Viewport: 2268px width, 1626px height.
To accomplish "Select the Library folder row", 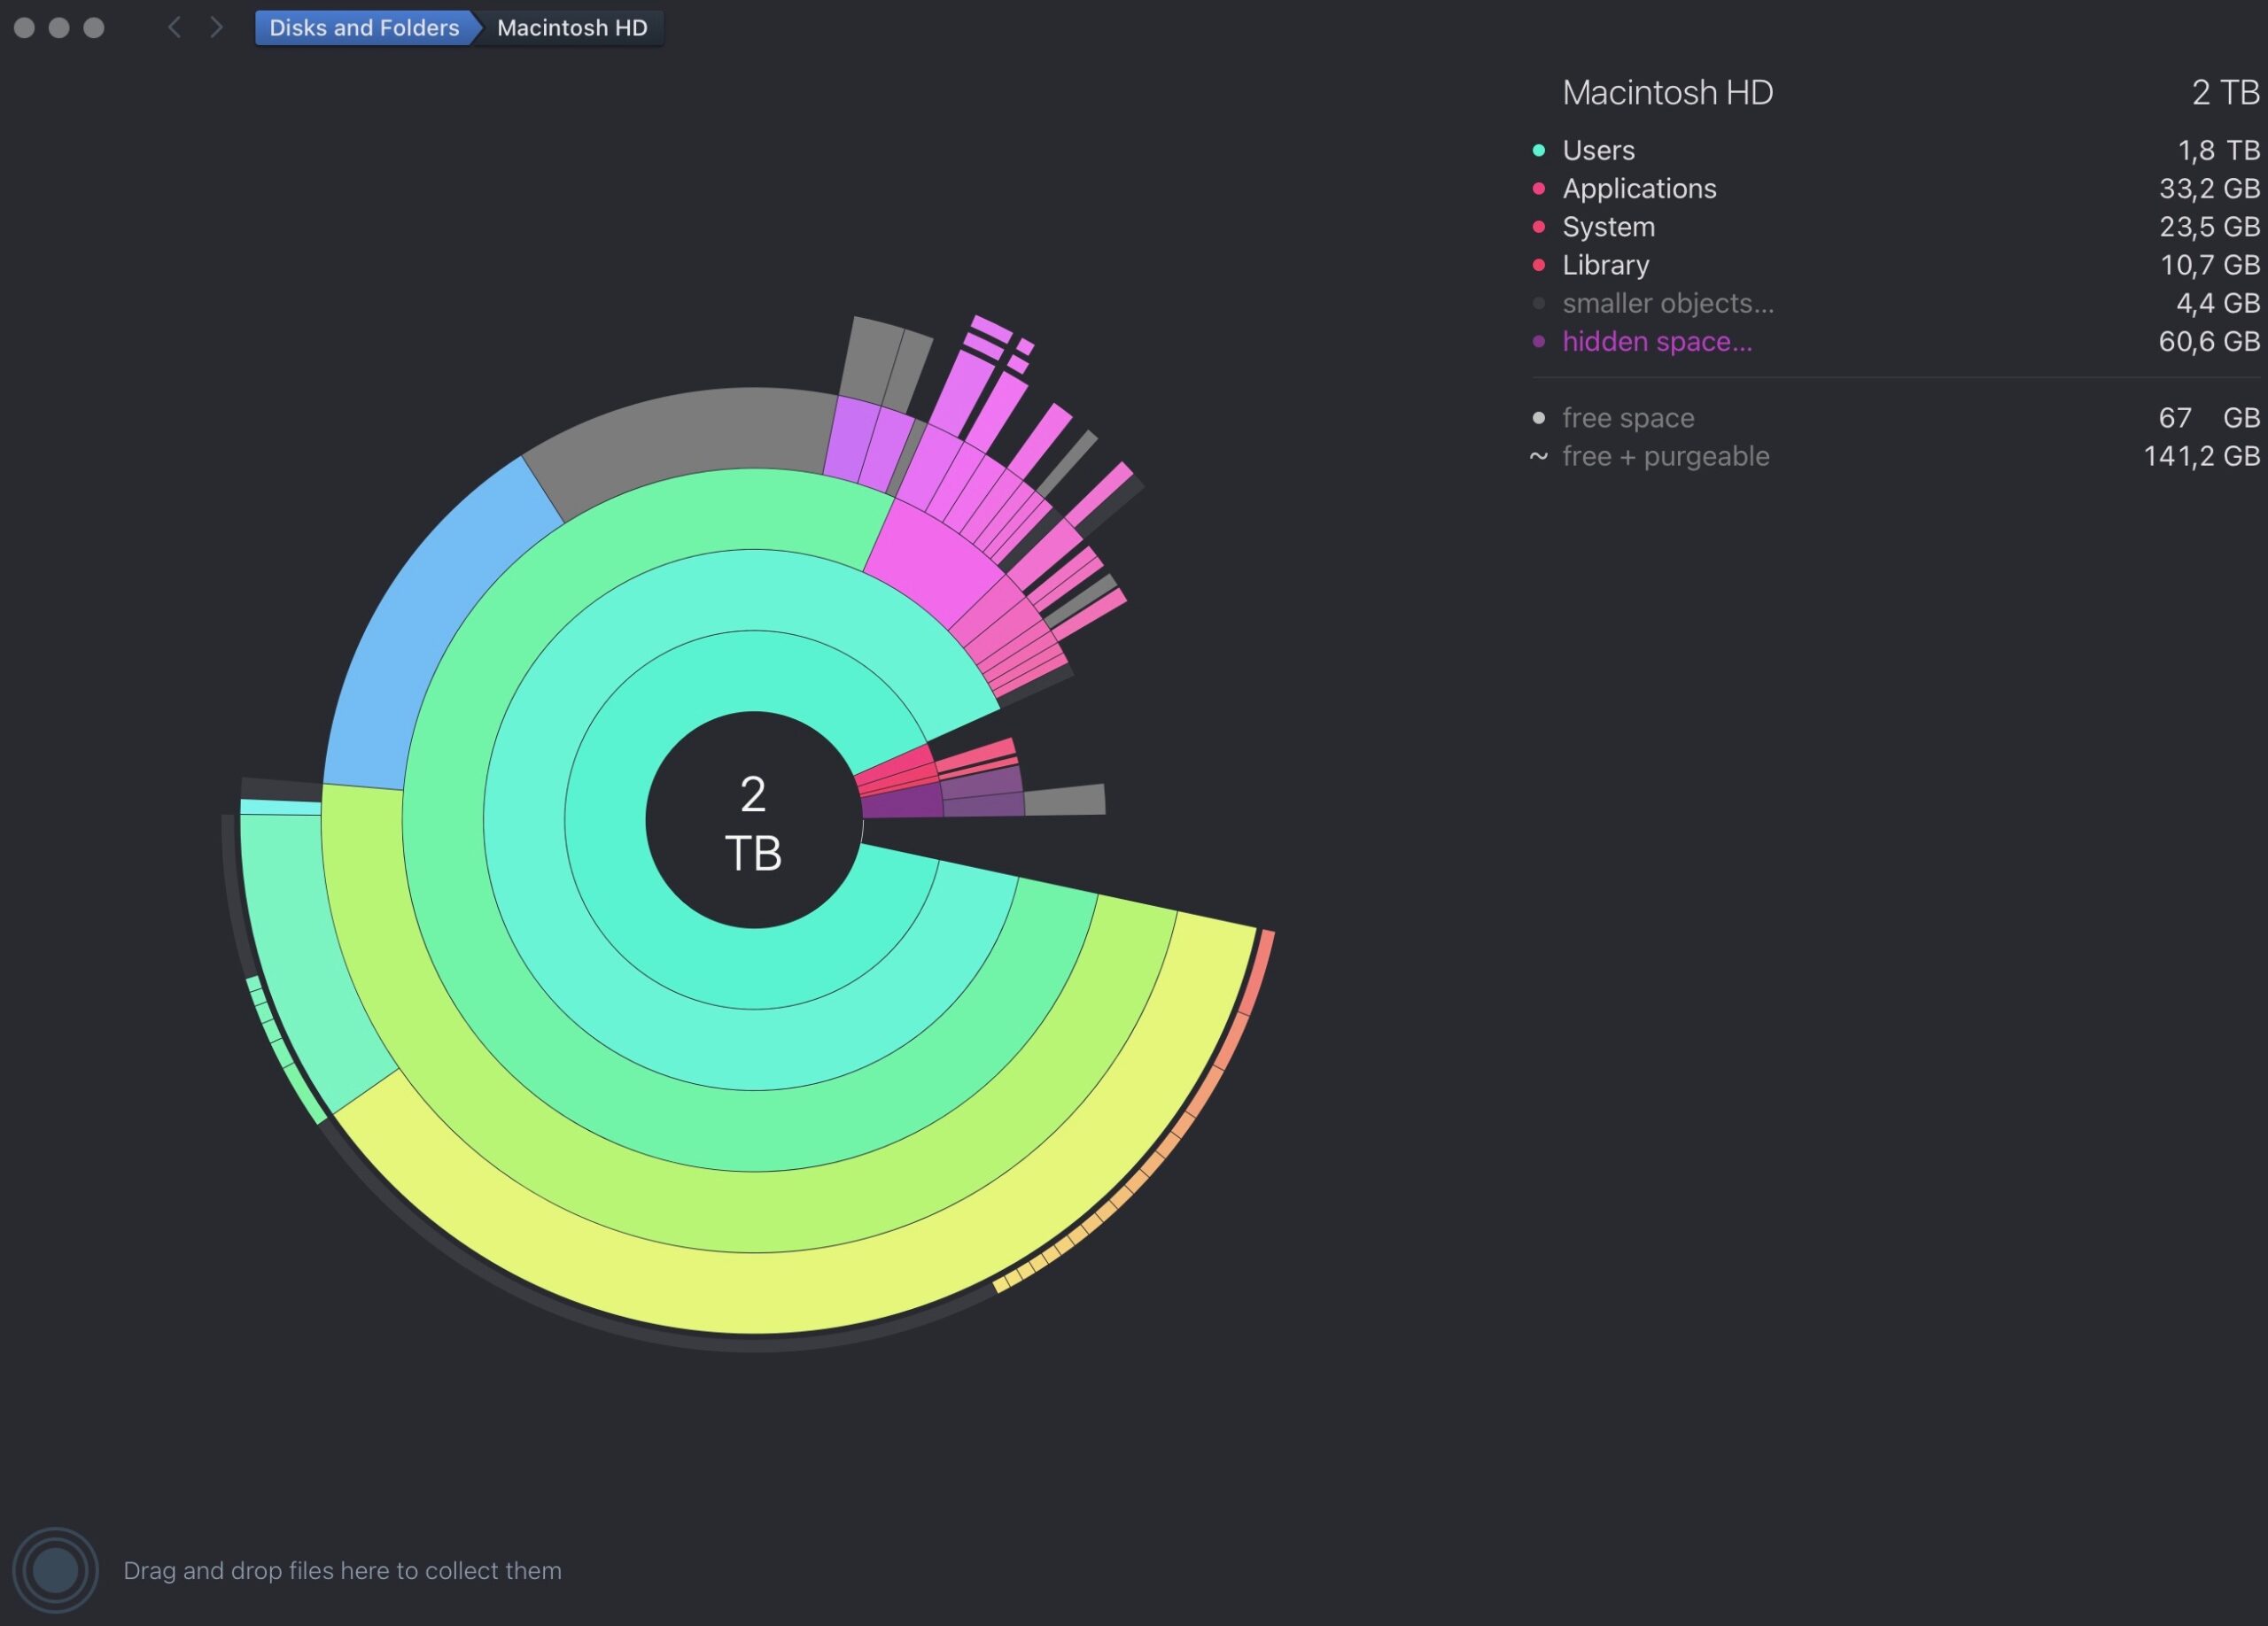I will click(x=1605, y=265).
